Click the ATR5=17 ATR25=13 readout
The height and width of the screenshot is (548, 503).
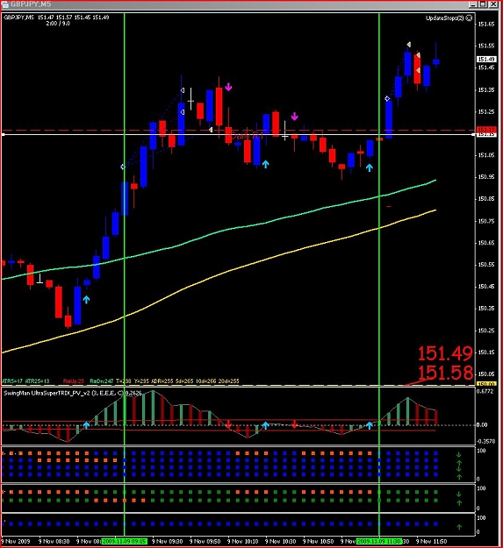[x=25, y=381]
